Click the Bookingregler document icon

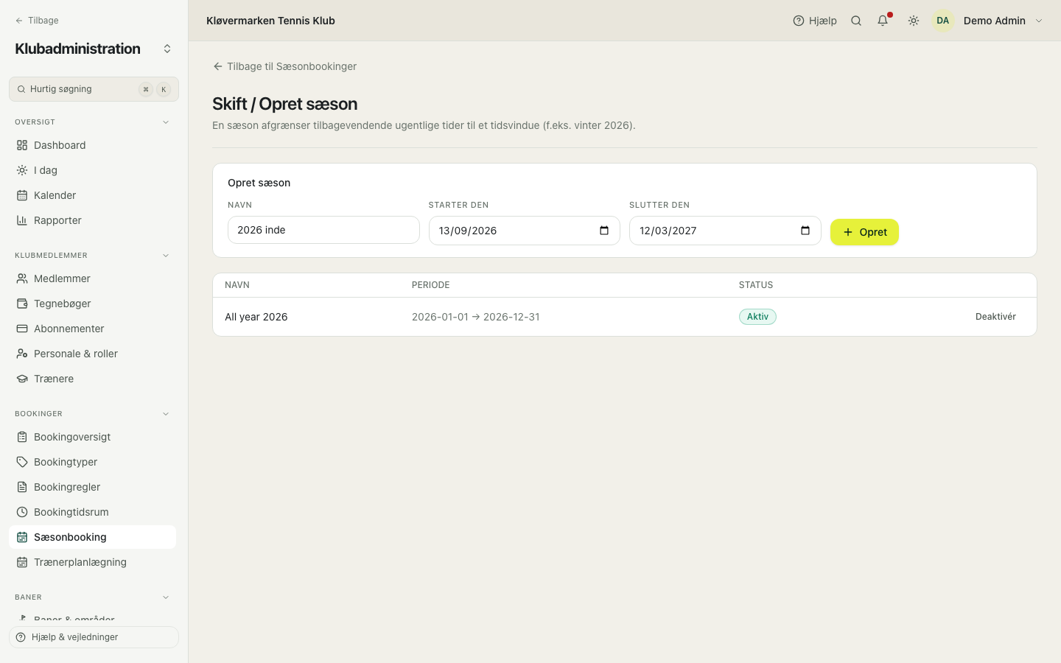(x=22, y=487)
